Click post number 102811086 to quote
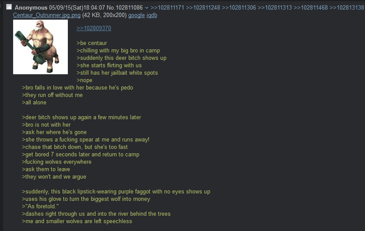 (129, 8)
